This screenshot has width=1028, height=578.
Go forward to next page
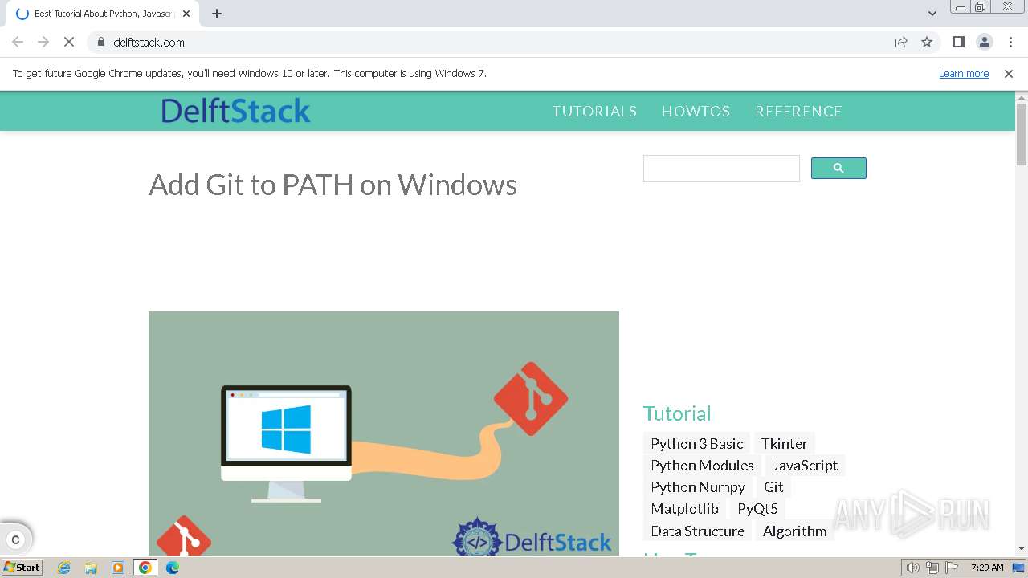pos(43,43)
